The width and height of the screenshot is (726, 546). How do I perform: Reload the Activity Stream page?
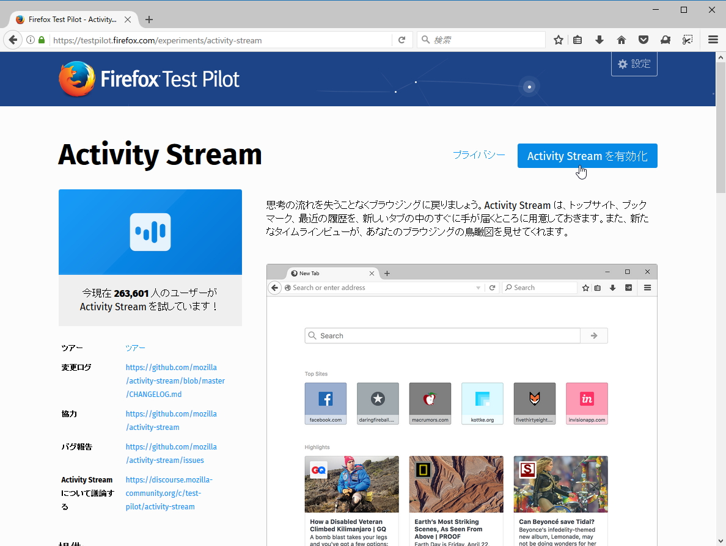coord(402,39)
